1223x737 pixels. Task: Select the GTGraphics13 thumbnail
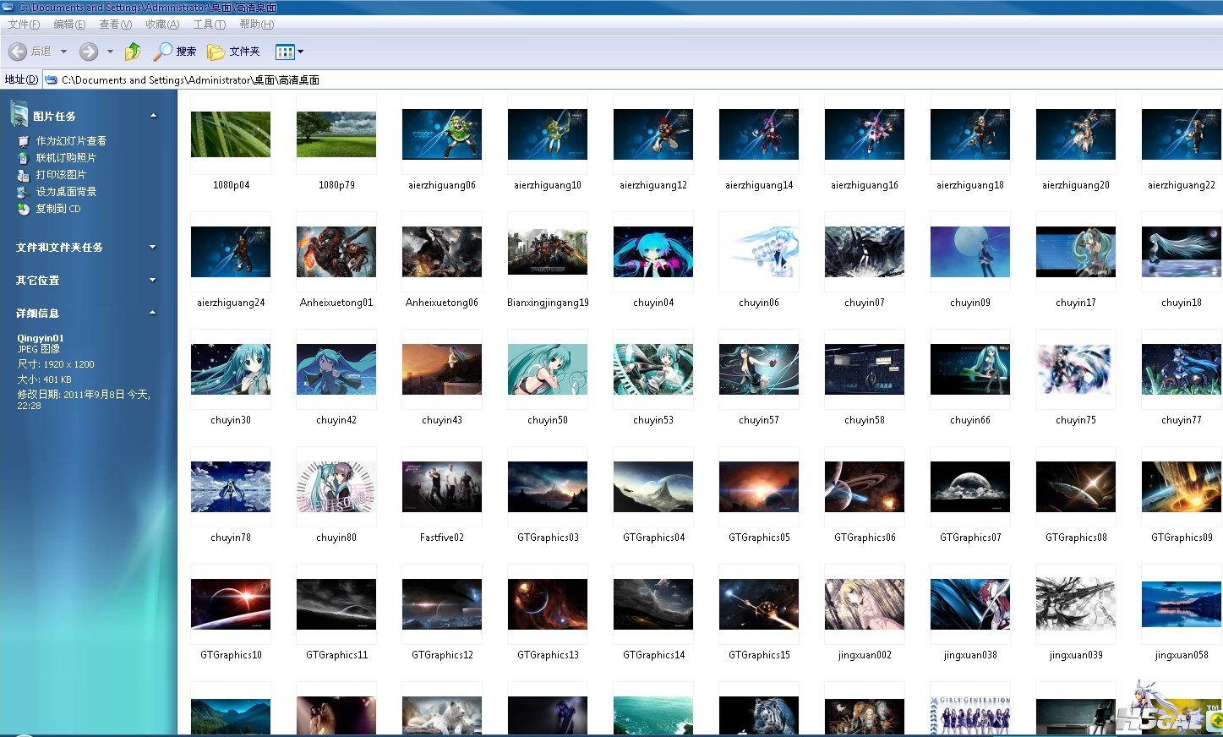click(x=548, y=604)
